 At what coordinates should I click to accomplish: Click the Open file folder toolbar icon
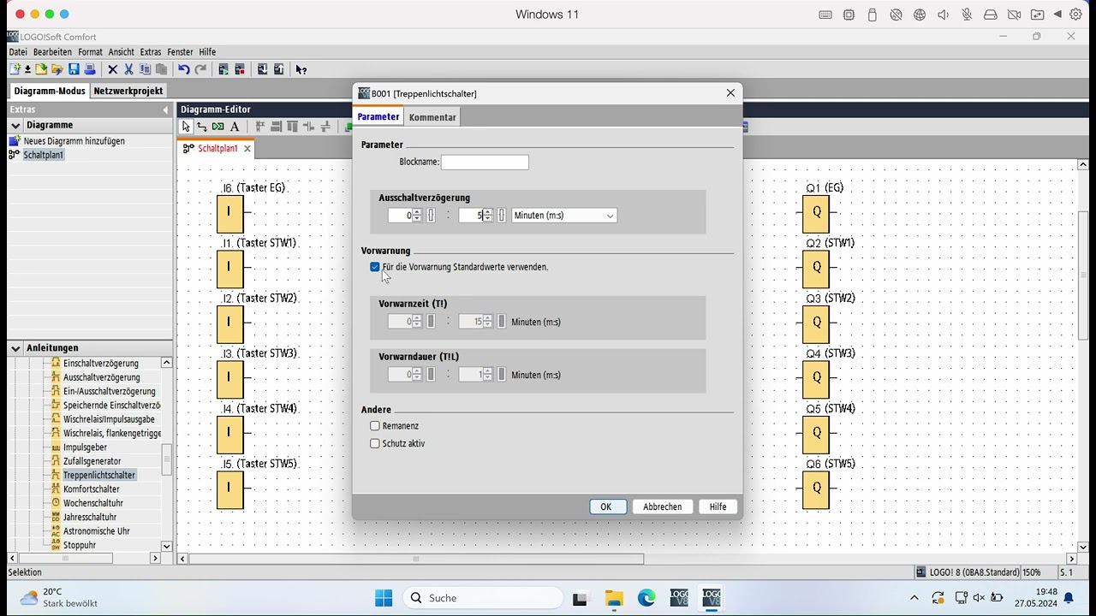pos(41,69)
